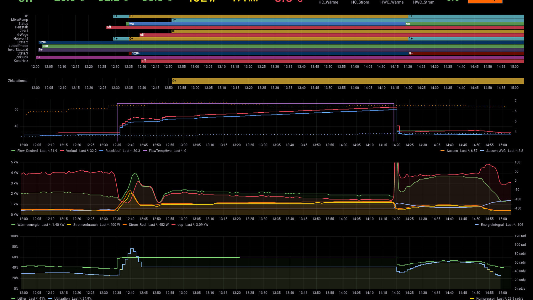Click the 'ww' segment in Status row
Image resolution: width=533 pixels, height=300 pixels.
click(266, 24)
